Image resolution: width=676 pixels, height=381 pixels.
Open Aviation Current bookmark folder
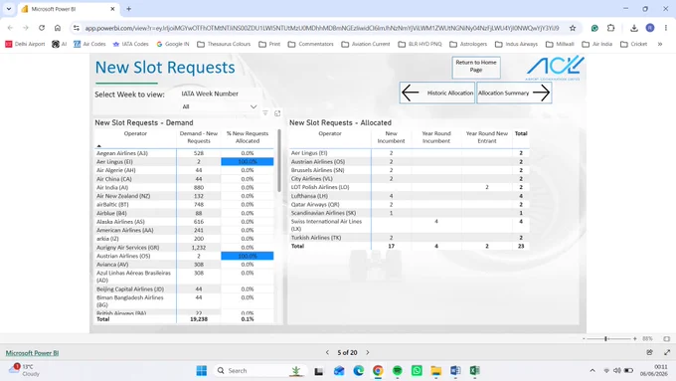coord(366,44)
